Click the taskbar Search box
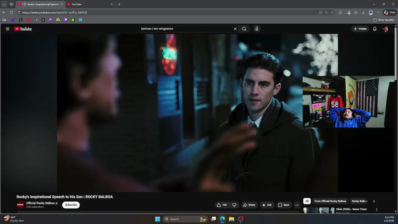 point(185,219)
